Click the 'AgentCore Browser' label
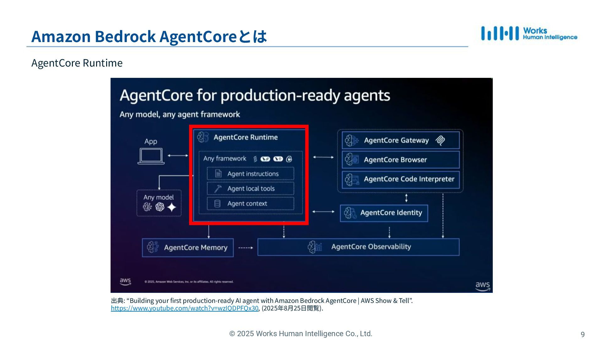This screenshot has height=339, width=603. click(395, 160)
